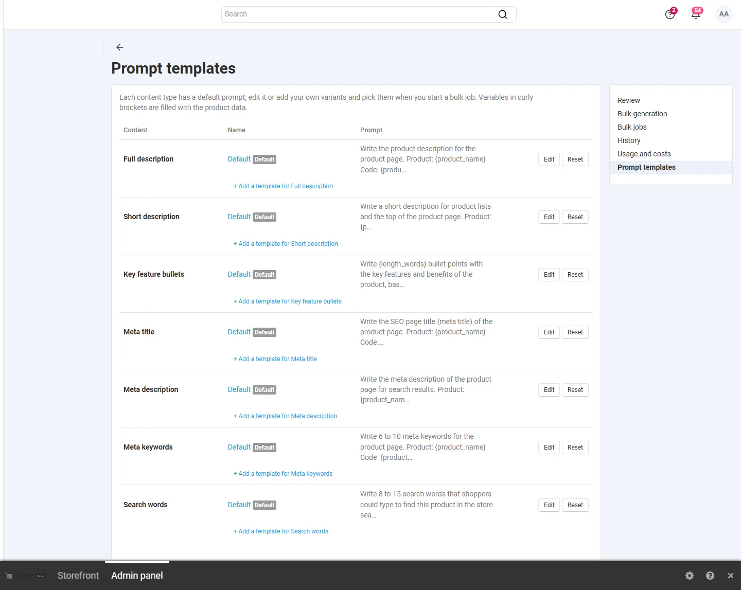
Task: Click the 'Prompt templates' page heading
Action: (173, 68)
